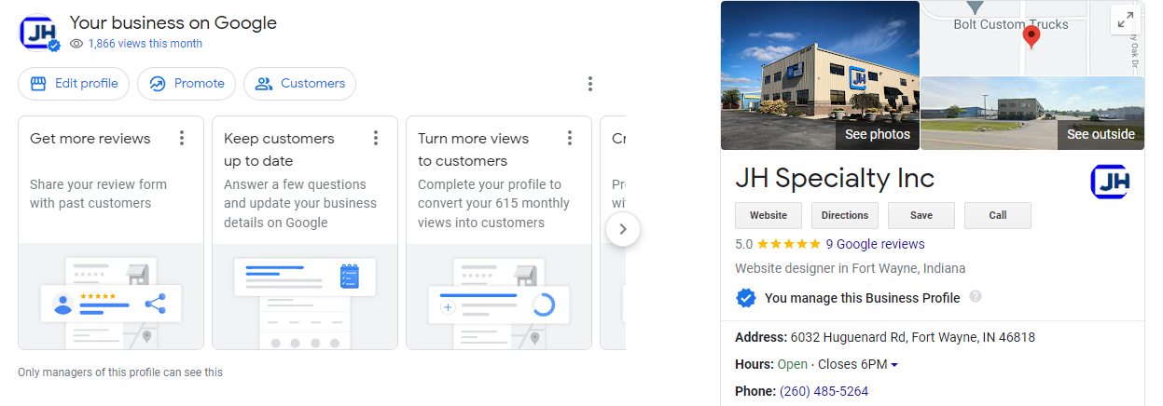Click the See photos building thumbnail
Image resolution: width=1163 pixels, height=406 pixels.
click(x=820, y=75)
